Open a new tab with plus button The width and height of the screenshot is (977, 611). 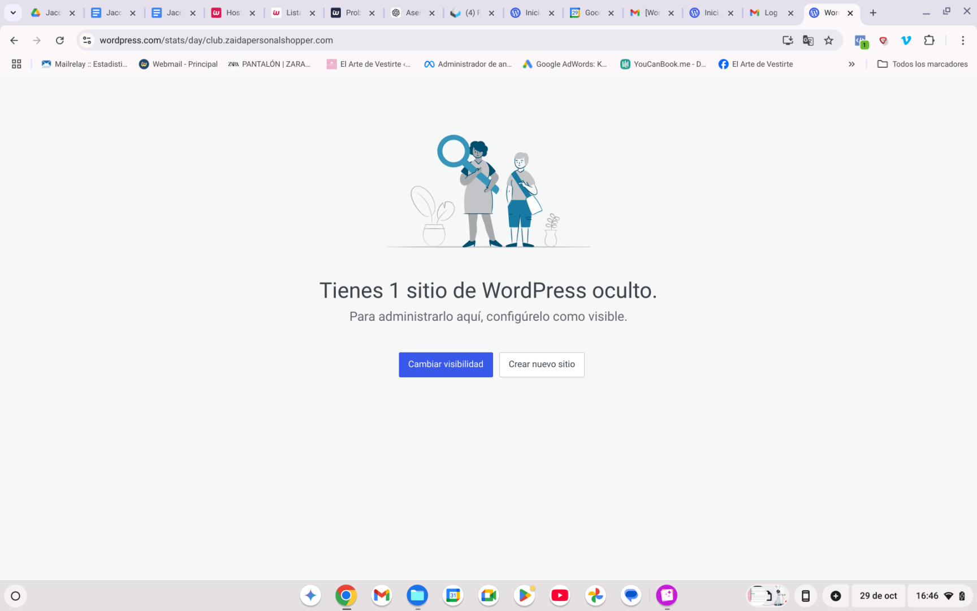pyautogui.click(x=873, y=12)
